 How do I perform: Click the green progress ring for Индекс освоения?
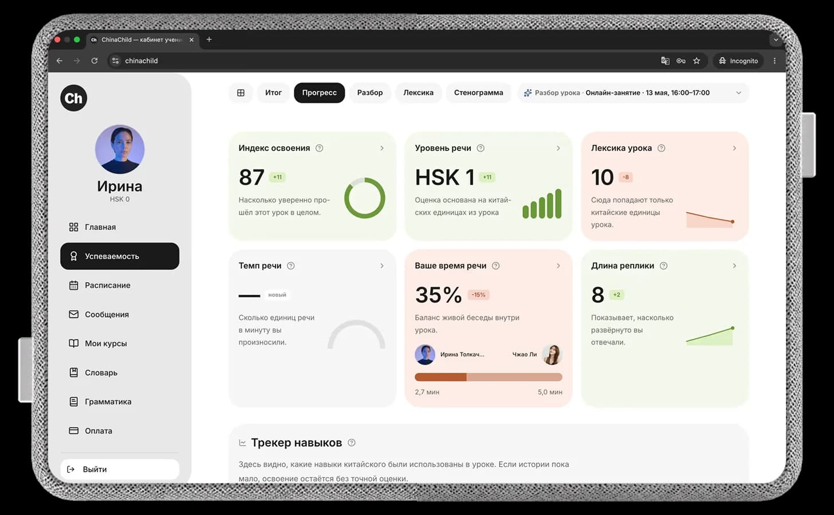[x=364, y=198]
